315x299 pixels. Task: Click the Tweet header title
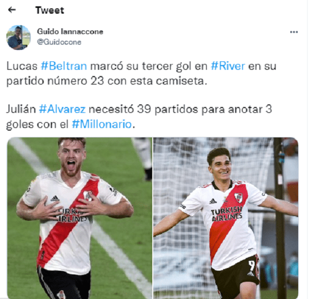(x=50, y=10)
